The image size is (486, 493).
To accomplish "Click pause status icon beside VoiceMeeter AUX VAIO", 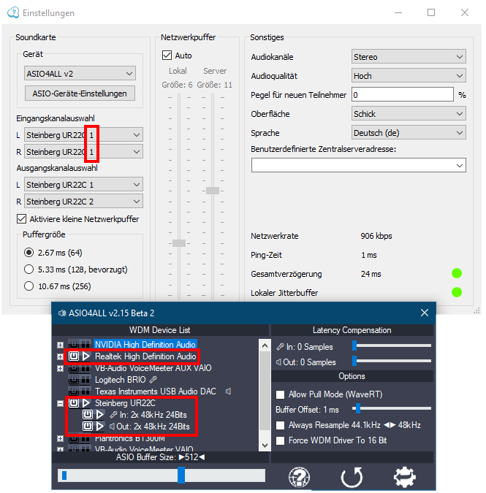I will [x=86, y=368].
